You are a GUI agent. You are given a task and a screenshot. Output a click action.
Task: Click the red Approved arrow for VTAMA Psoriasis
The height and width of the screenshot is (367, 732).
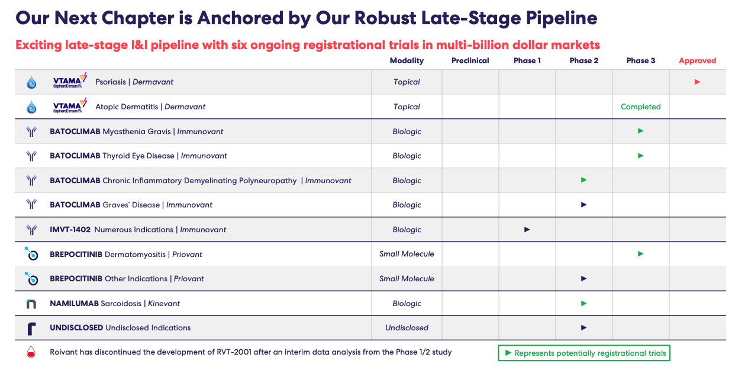pos(697,82)
